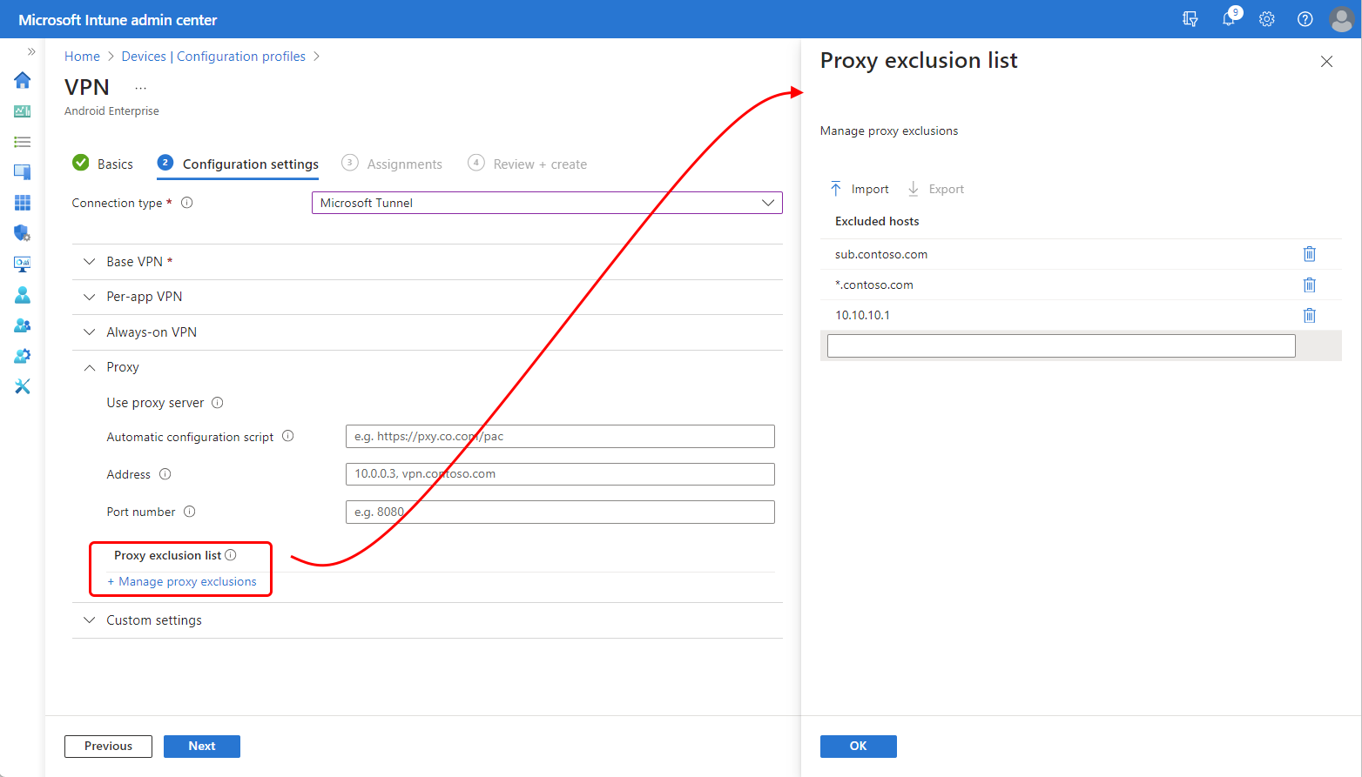Open Troubleshooting tools icon
The height and width of the screenshot is (777, 1362).
coord(23,386)
